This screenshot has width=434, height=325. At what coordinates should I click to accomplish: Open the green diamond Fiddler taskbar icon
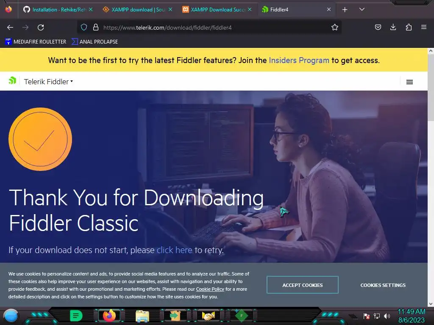(241, 316)
